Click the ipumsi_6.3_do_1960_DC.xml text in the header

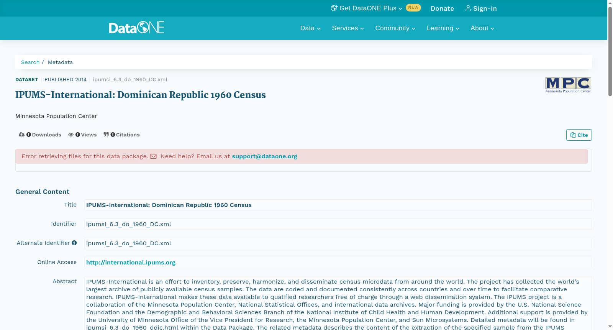click(130, 80)
